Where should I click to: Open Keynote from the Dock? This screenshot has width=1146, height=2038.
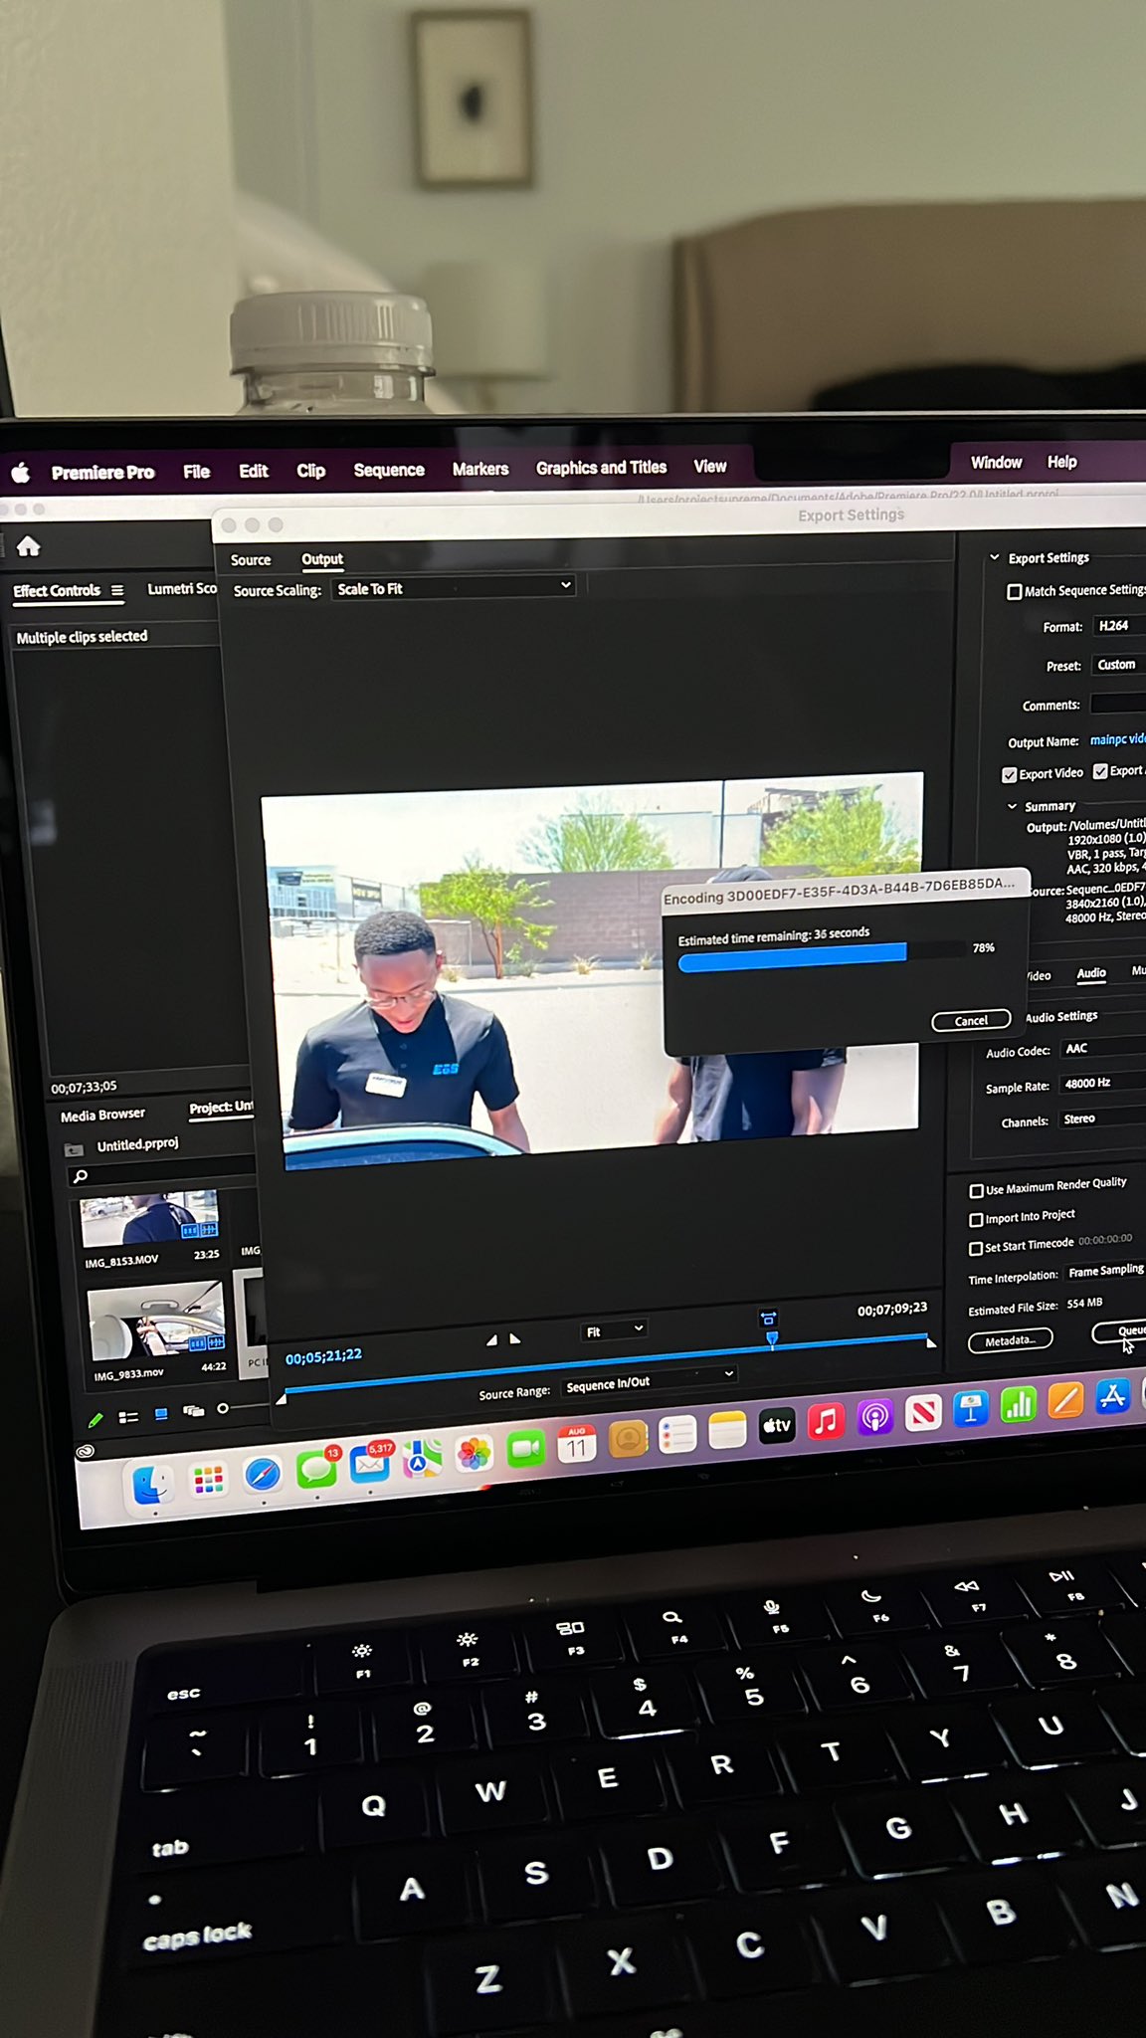970,1408
